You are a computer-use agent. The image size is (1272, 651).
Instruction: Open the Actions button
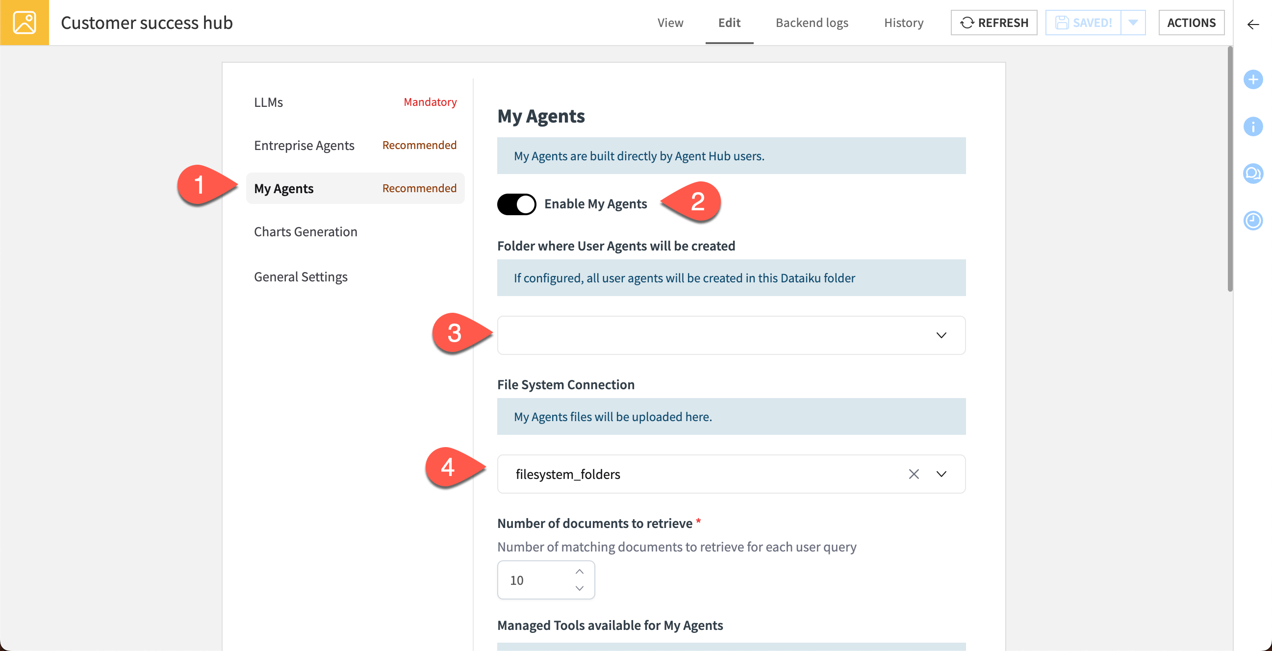coord(1191,23)
